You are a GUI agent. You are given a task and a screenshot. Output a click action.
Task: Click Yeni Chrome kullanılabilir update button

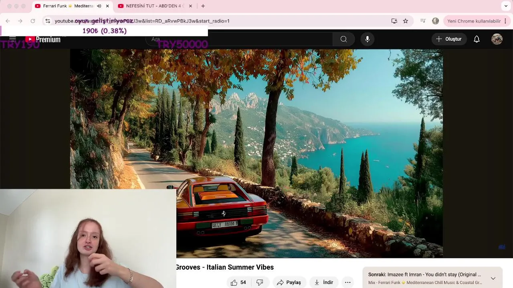(x=474, y=21)
